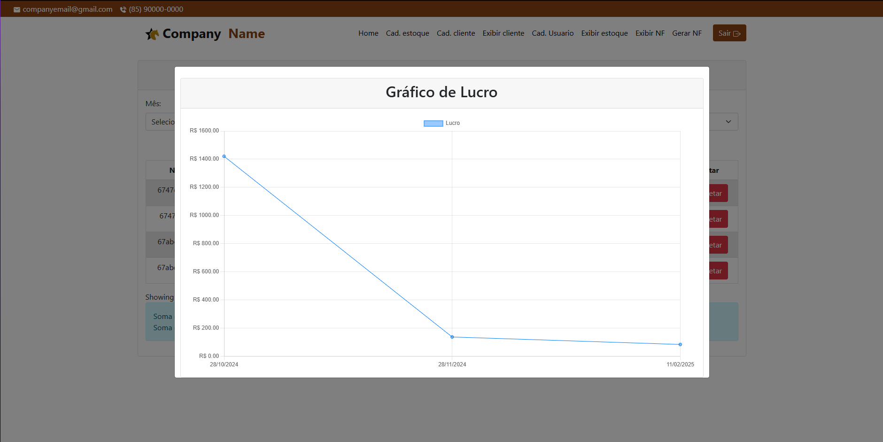Select Exibir NF navigation link
The image size is (883, 442).
pyautogui.click(x=650, y=33)
